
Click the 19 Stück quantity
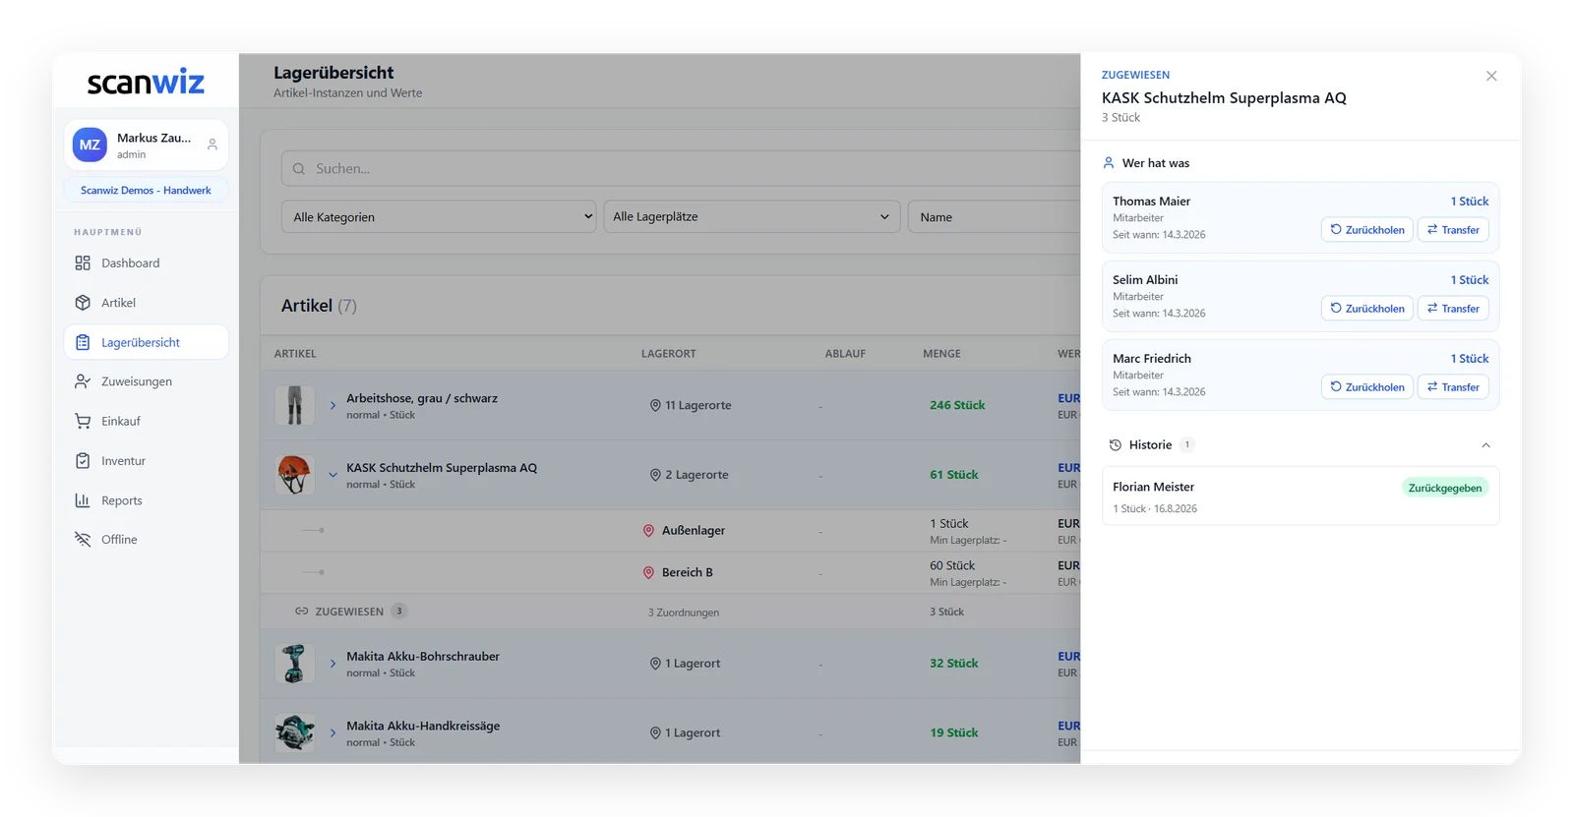(954, 732)
